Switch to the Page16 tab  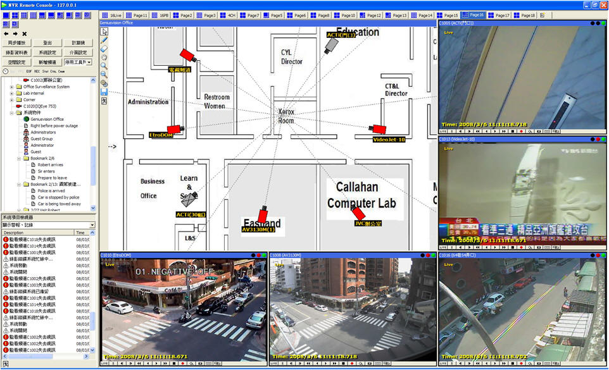472,15
